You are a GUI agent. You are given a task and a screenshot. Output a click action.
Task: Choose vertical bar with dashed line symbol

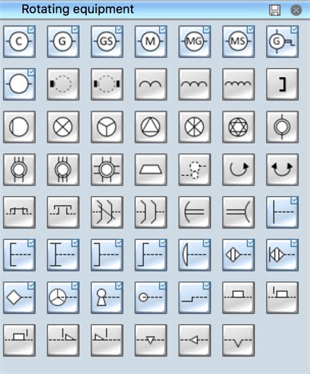point(283,212)
